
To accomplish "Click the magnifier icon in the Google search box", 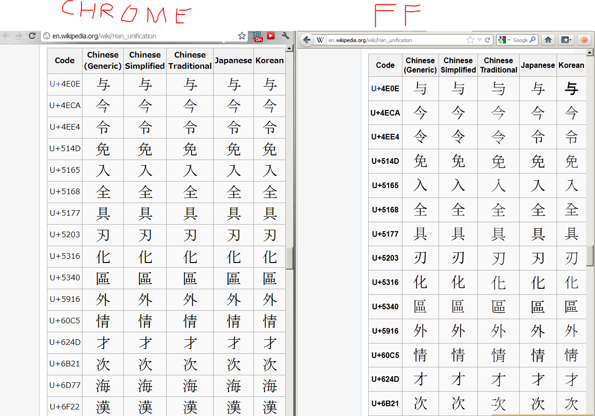I will 533,40.
